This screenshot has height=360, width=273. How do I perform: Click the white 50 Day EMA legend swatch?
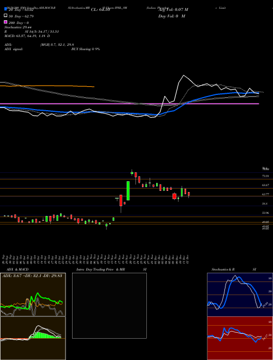pos(5,16)
